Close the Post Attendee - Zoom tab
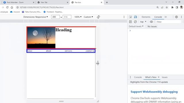This screenshot has height=103, width=184. 33,2
